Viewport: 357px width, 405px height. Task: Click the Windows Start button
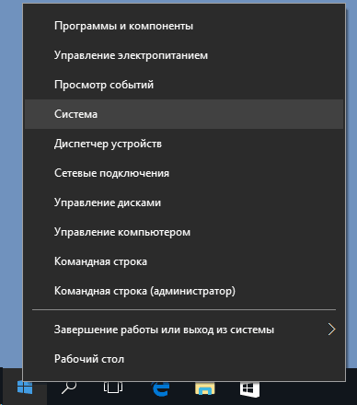pyautogui.click(x=25, y=388)
